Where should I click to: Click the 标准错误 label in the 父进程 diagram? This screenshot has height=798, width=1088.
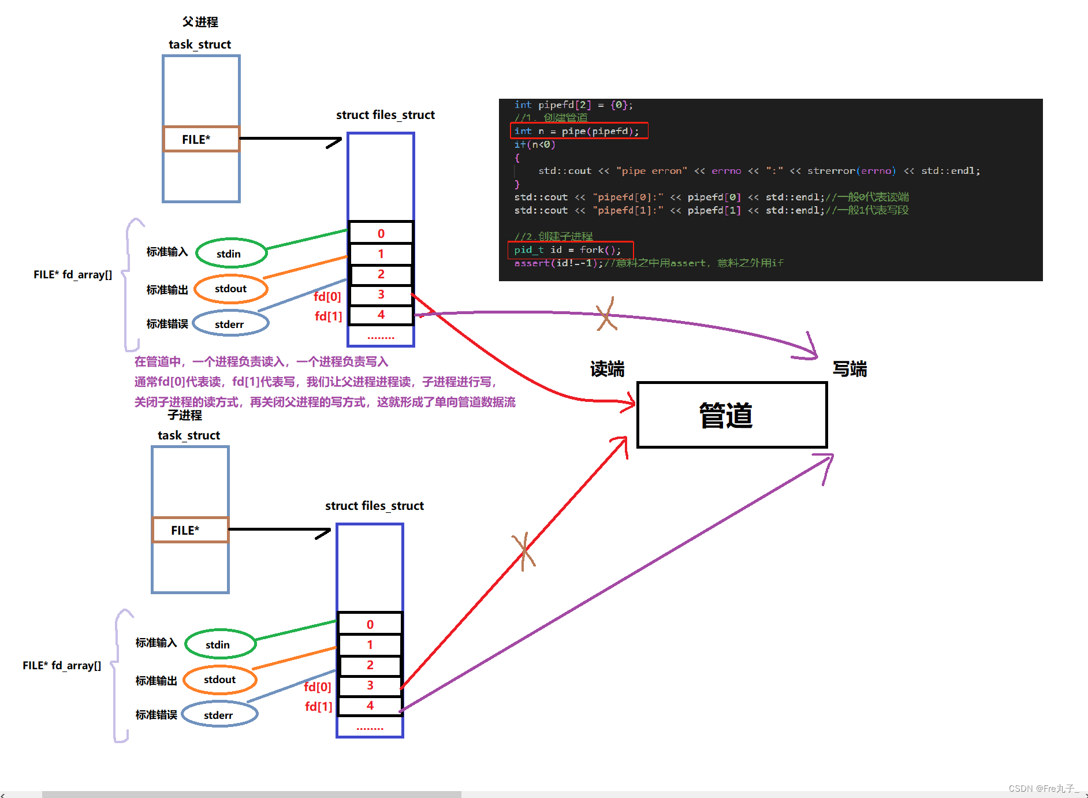(x=167, y=324)
